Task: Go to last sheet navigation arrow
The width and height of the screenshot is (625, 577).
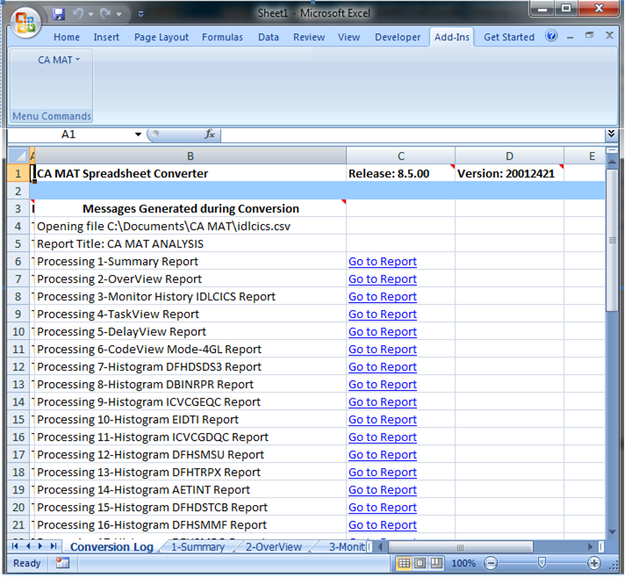Action: coord(53,546)
